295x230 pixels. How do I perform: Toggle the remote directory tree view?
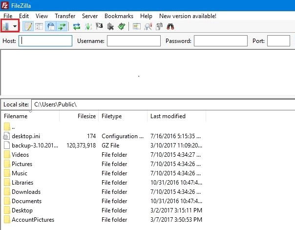tap(51, 26)
